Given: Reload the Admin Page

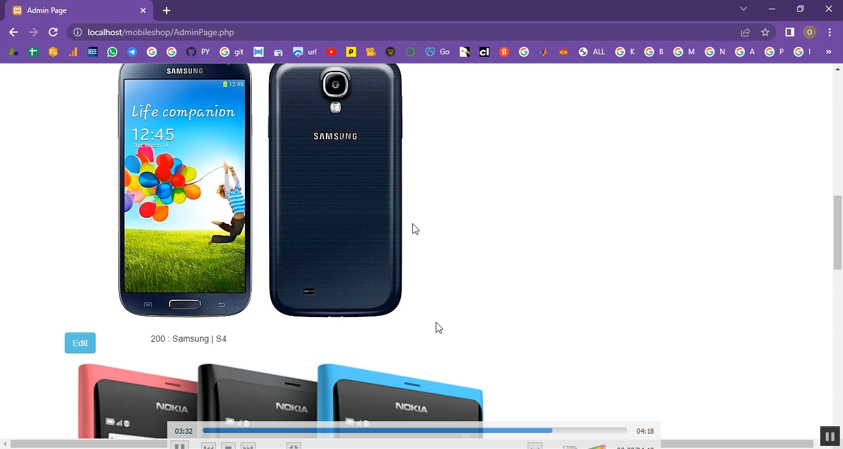Looking at the screenshot, I should coord(53,32).
